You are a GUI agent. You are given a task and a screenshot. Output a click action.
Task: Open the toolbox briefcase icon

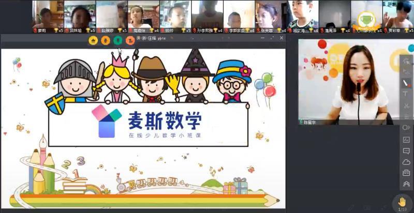tap(406, 173)
